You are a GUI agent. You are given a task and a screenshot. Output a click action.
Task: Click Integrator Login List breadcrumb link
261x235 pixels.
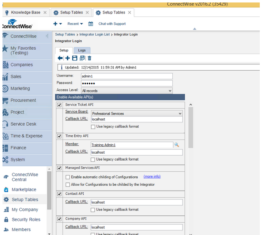point(94,35)
